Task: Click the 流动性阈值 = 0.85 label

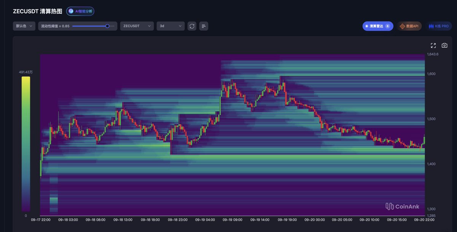Action: click(x=55, y=26)
